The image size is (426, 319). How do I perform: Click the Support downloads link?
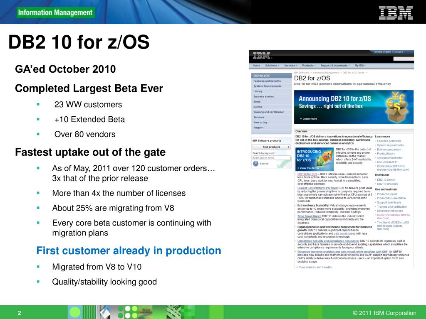(x=389, y=202)
